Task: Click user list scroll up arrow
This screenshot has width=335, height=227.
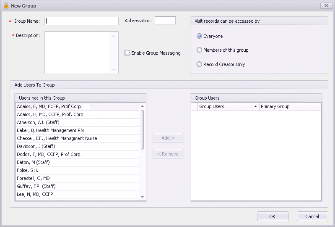Action: (x=142, y=106)
